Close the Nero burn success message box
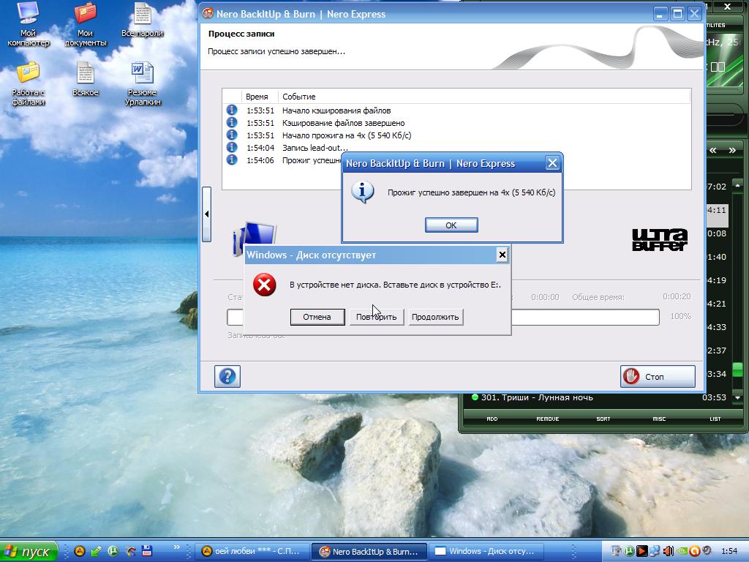 tap(552, 163)
